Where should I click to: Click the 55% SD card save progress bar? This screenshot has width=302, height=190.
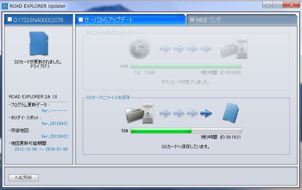186,131
